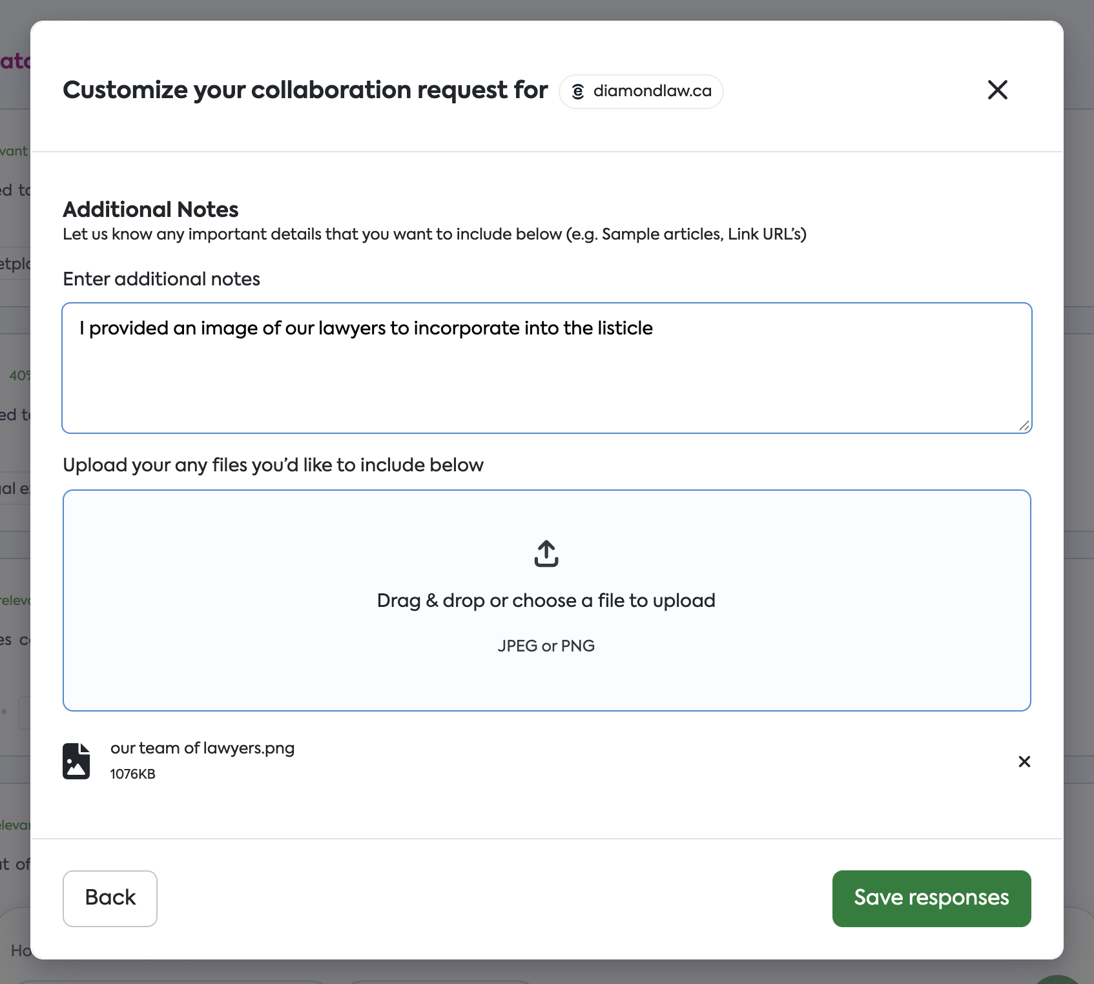Image resolution: width=1094 pixels, height=984 pixels.
Task: Click the 'JPEG or PNG' format hint
Action: pos(546,646)
